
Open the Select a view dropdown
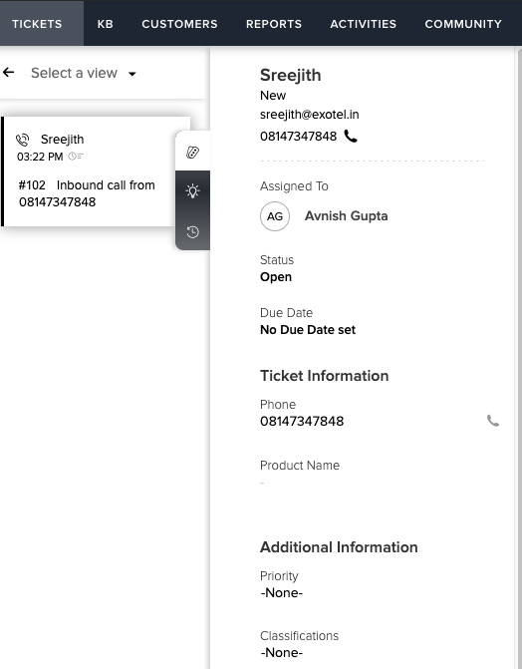coord(84,73)
